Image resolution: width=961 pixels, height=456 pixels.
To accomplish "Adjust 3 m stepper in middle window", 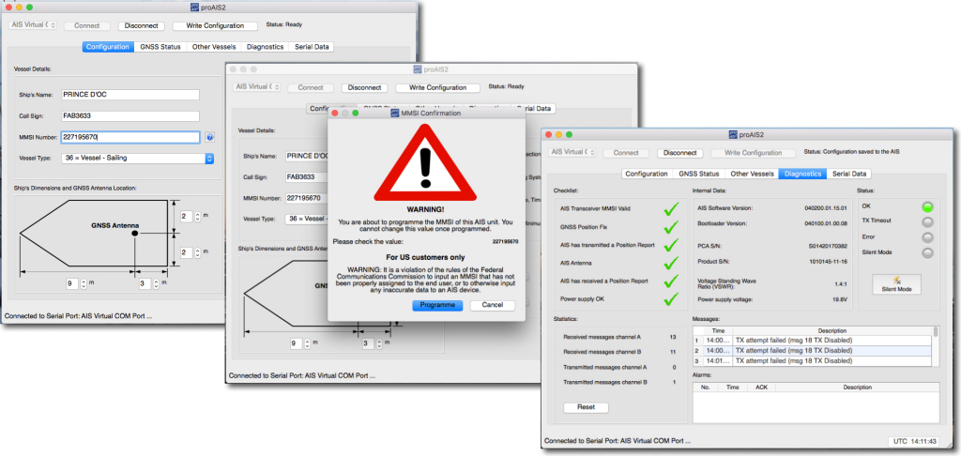I will [x=380, y=343].
